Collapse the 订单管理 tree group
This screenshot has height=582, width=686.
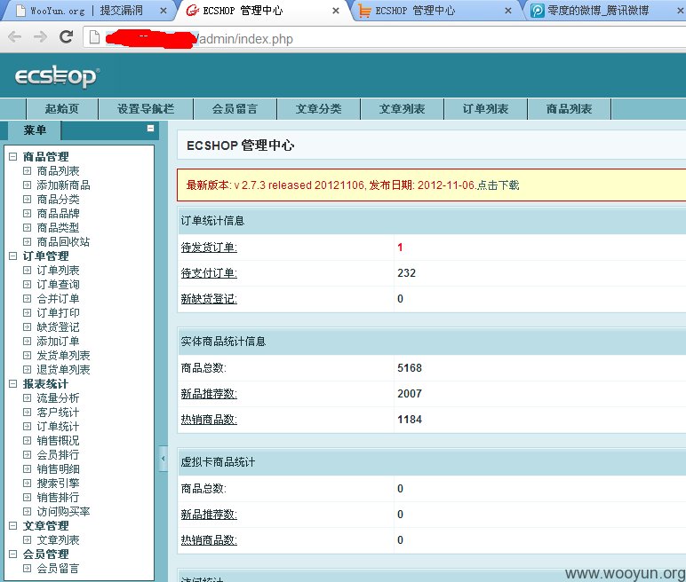tap(13, 256)
